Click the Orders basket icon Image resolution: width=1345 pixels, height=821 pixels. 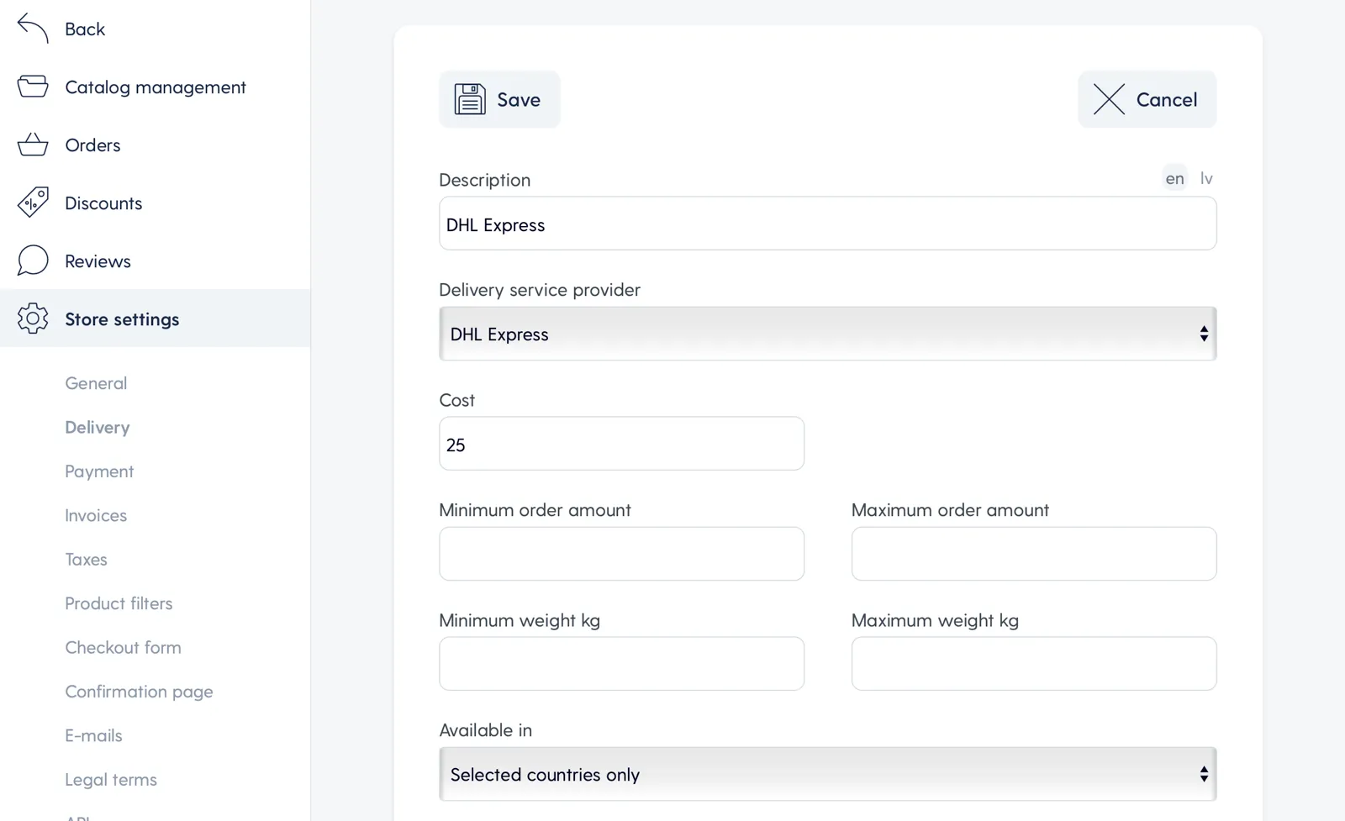(x=33, y=145)
